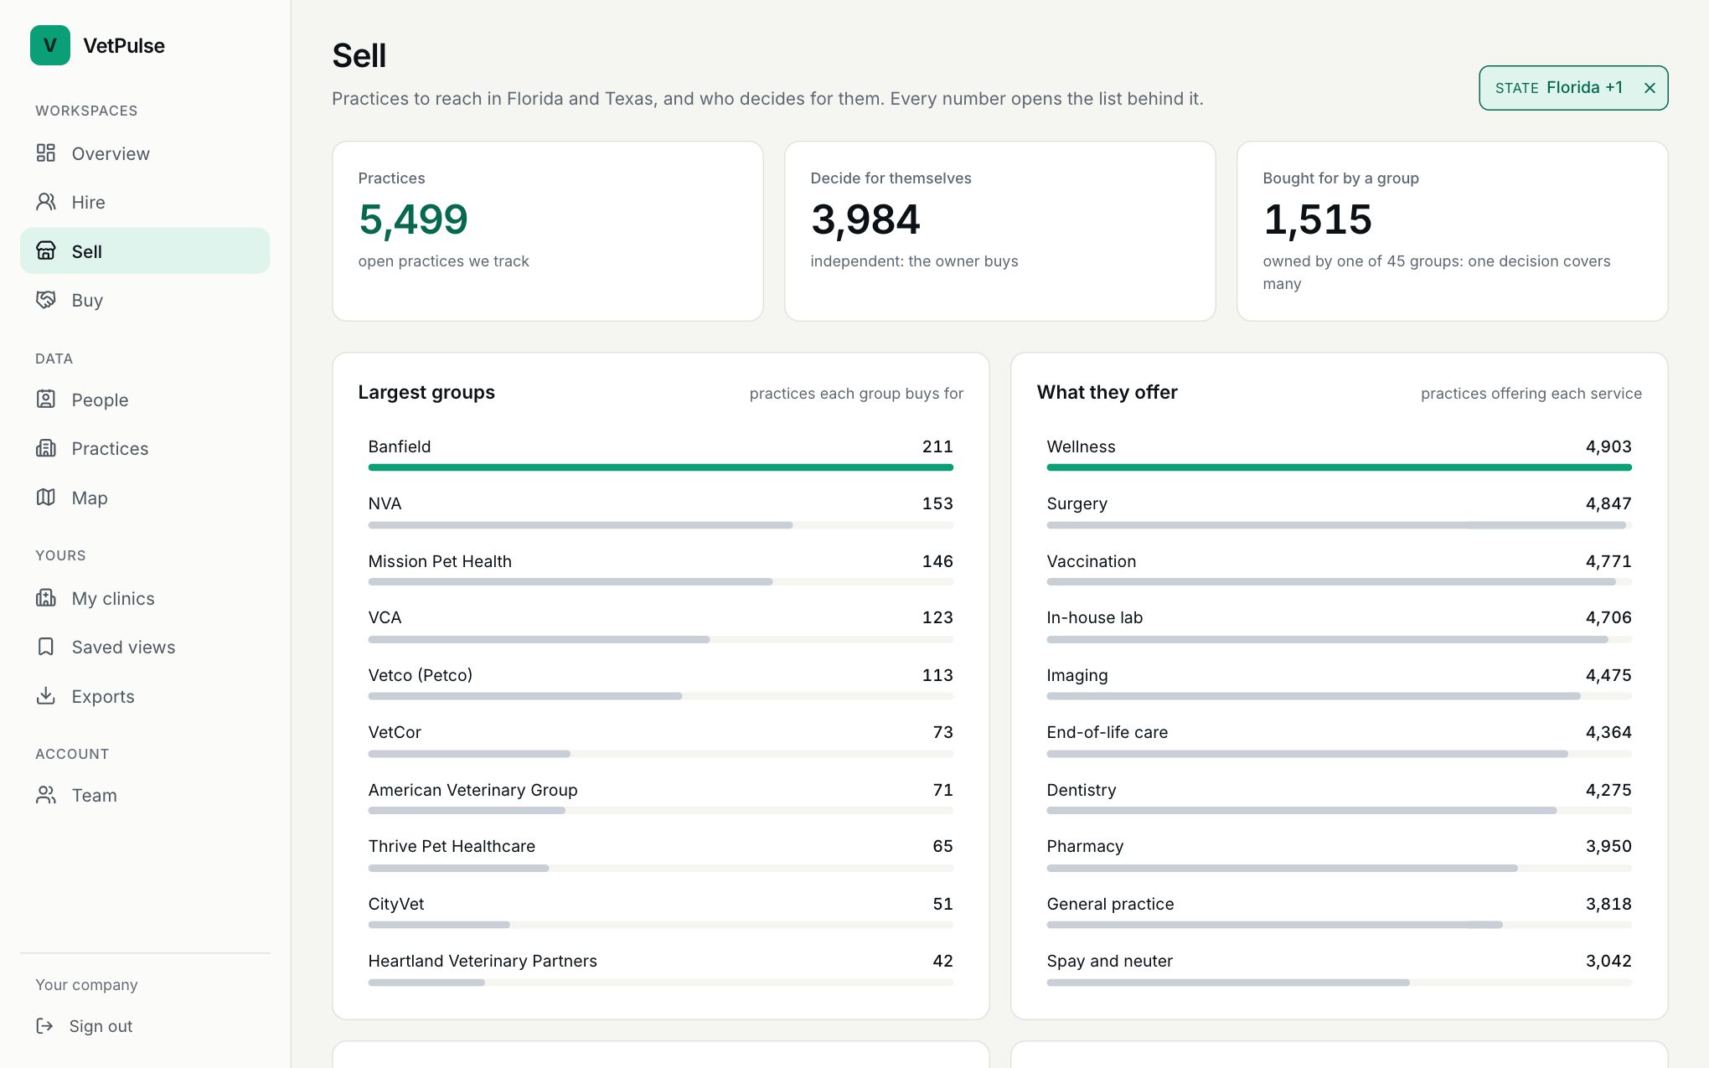Click the Map icon in sidebar
The width and height of the screenshot is (1709, 1068).
tap(46, 498)
